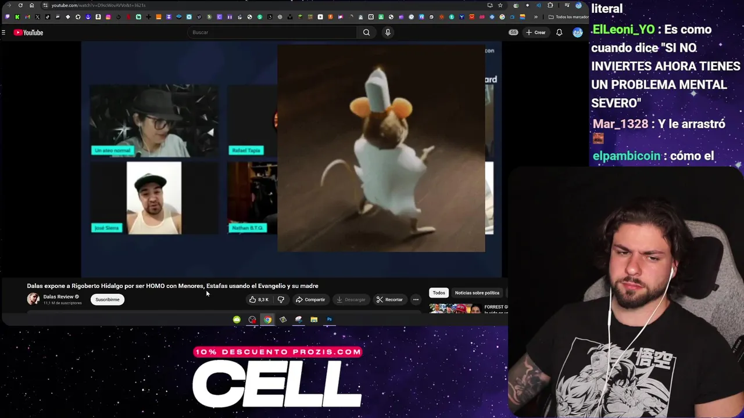
Task: Subscribe with the Suscribirme button
Action: (x=108, y=300)
